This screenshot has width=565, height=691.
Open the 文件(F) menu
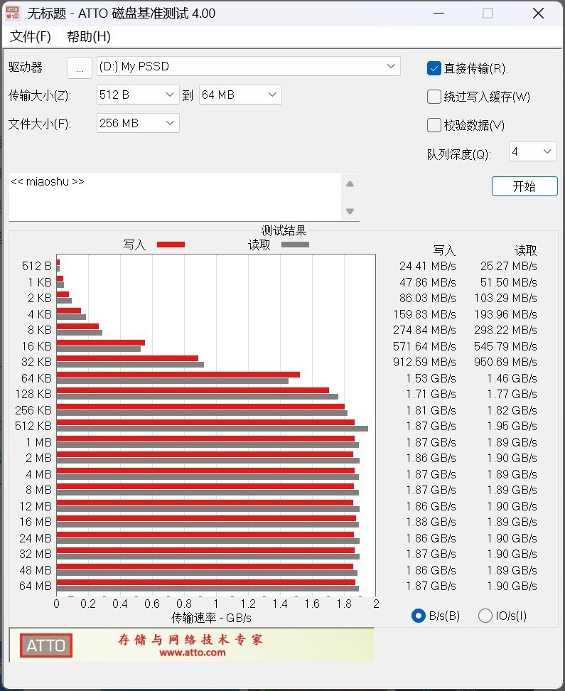tap(31, 36)
